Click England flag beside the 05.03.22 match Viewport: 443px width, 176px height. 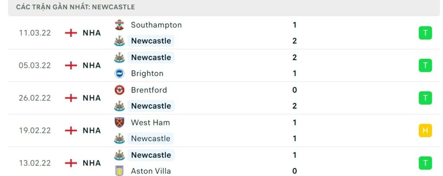[71, 65]
